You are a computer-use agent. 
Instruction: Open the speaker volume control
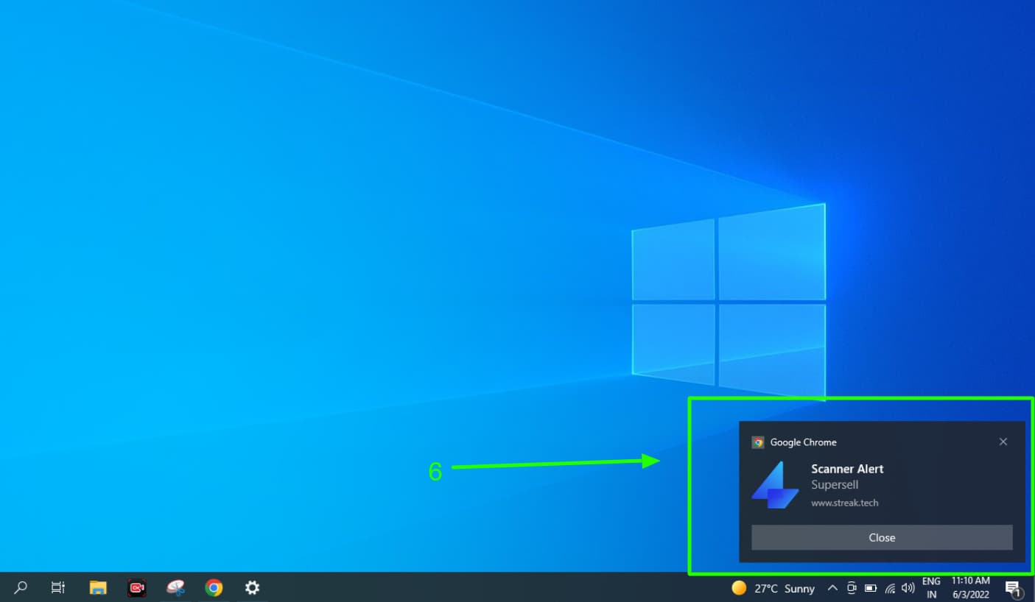coord(908,588)
